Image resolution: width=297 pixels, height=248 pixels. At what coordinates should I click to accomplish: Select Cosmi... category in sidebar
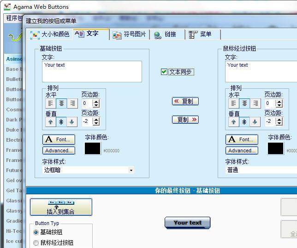[x=14, y=110]
